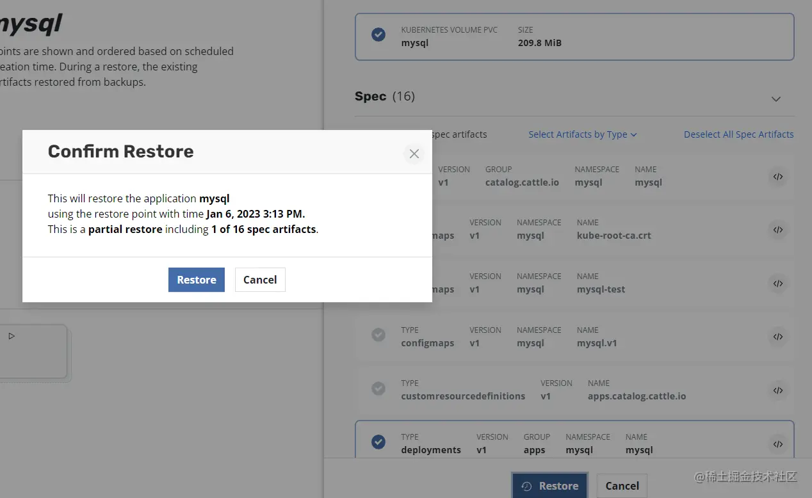Click the bottom panel Restore button
This screenshot has height=498, width=812.
coord(550,486)
